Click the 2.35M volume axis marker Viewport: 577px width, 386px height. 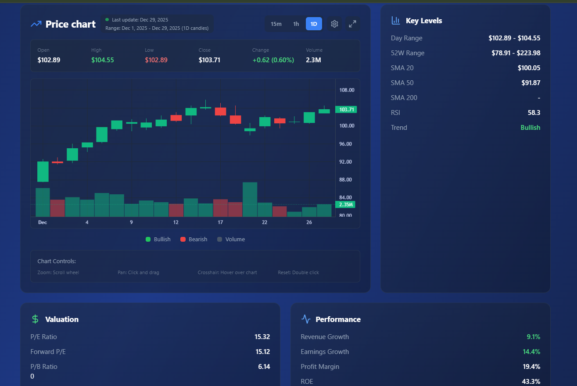(x=345, y=204)
